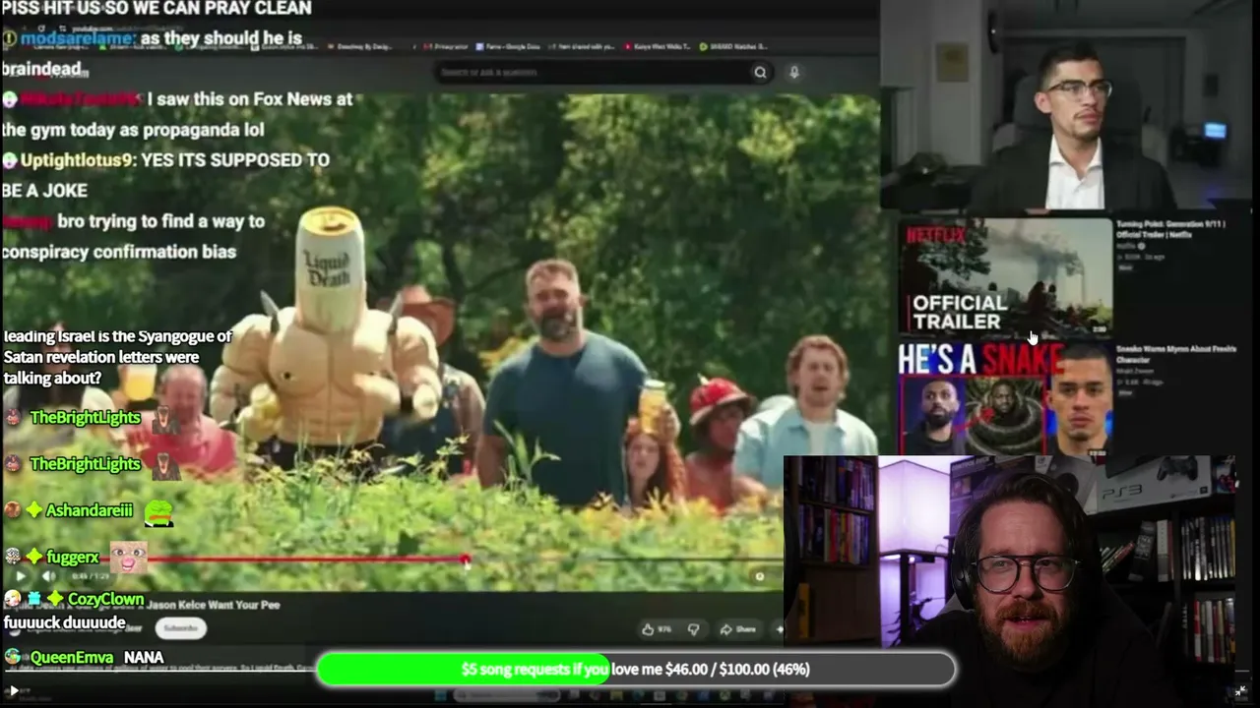Activate voice search microphone icon
Screen dimensions: 1260x708
click(793, 72)
